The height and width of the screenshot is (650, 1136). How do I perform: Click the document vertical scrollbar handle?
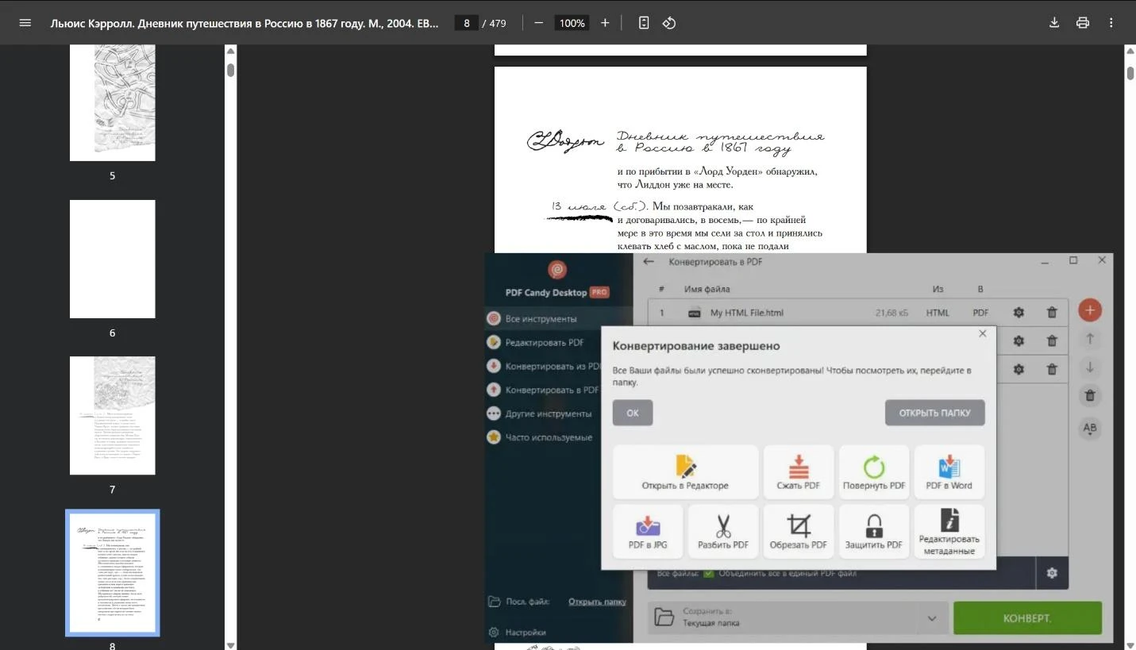(1130, 73)
